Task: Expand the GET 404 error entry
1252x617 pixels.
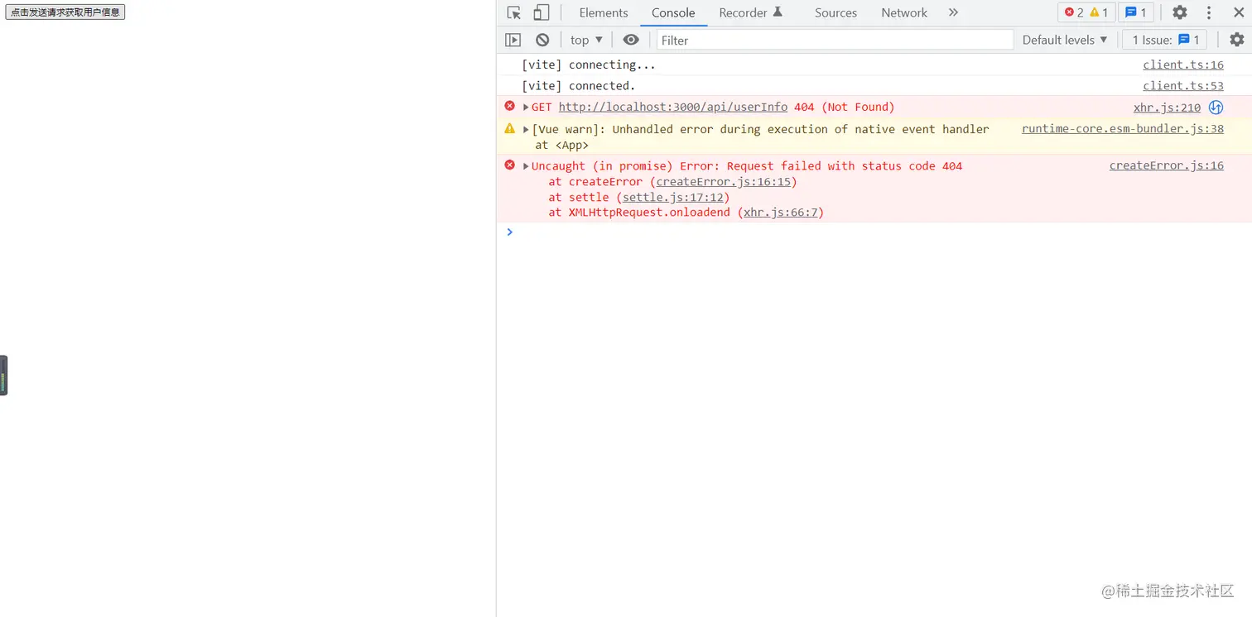Action: click(x=526, y=107)
